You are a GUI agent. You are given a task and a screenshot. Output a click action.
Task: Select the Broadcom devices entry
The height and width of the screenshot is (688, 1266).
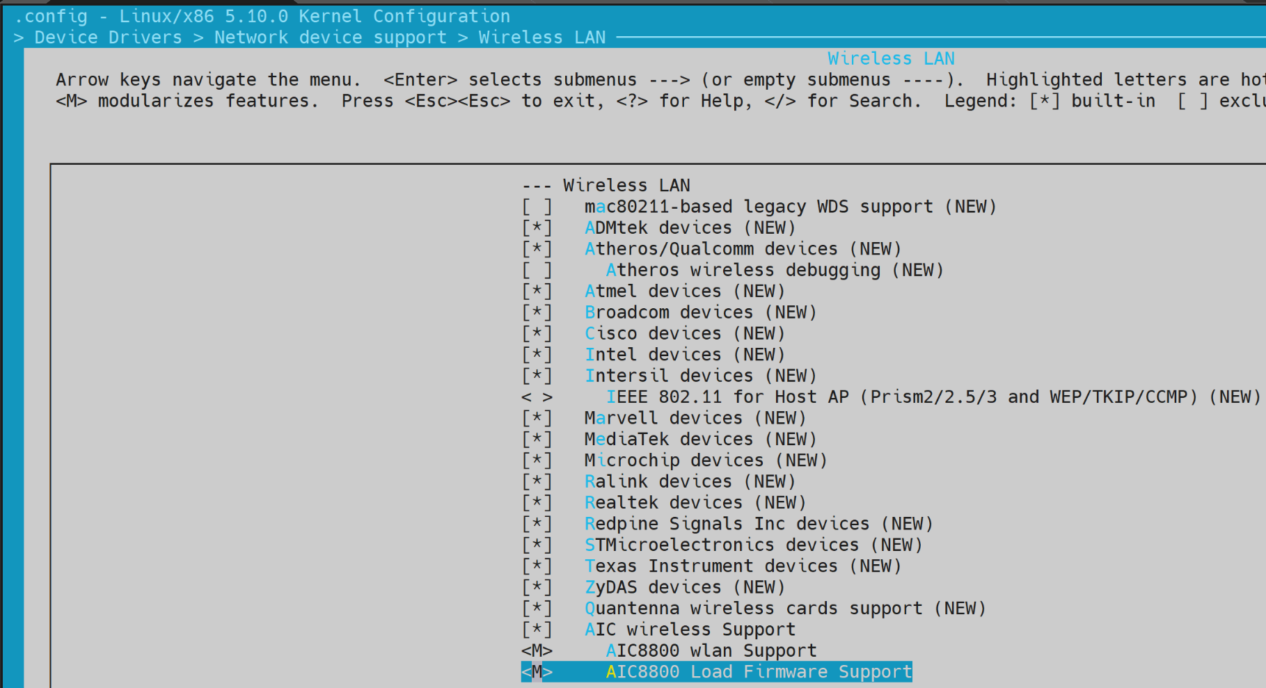point(701,312)
